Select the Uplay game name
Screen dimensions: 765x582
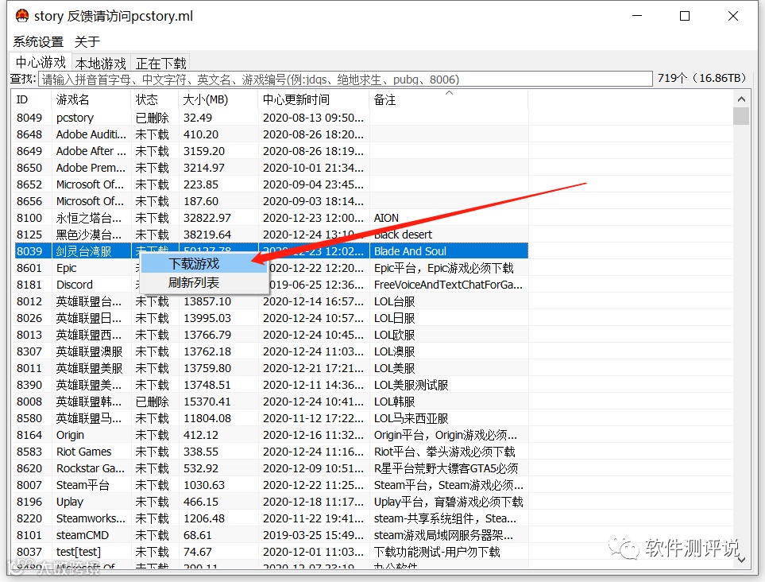(x=70, y=502)
